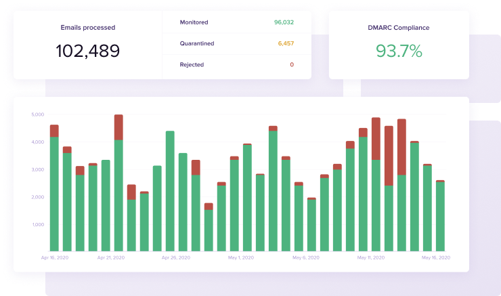Screen dimensions: 501x296
Task: Click the Emails processed card title
Action: pyautogui.click(x=87, y=28)
